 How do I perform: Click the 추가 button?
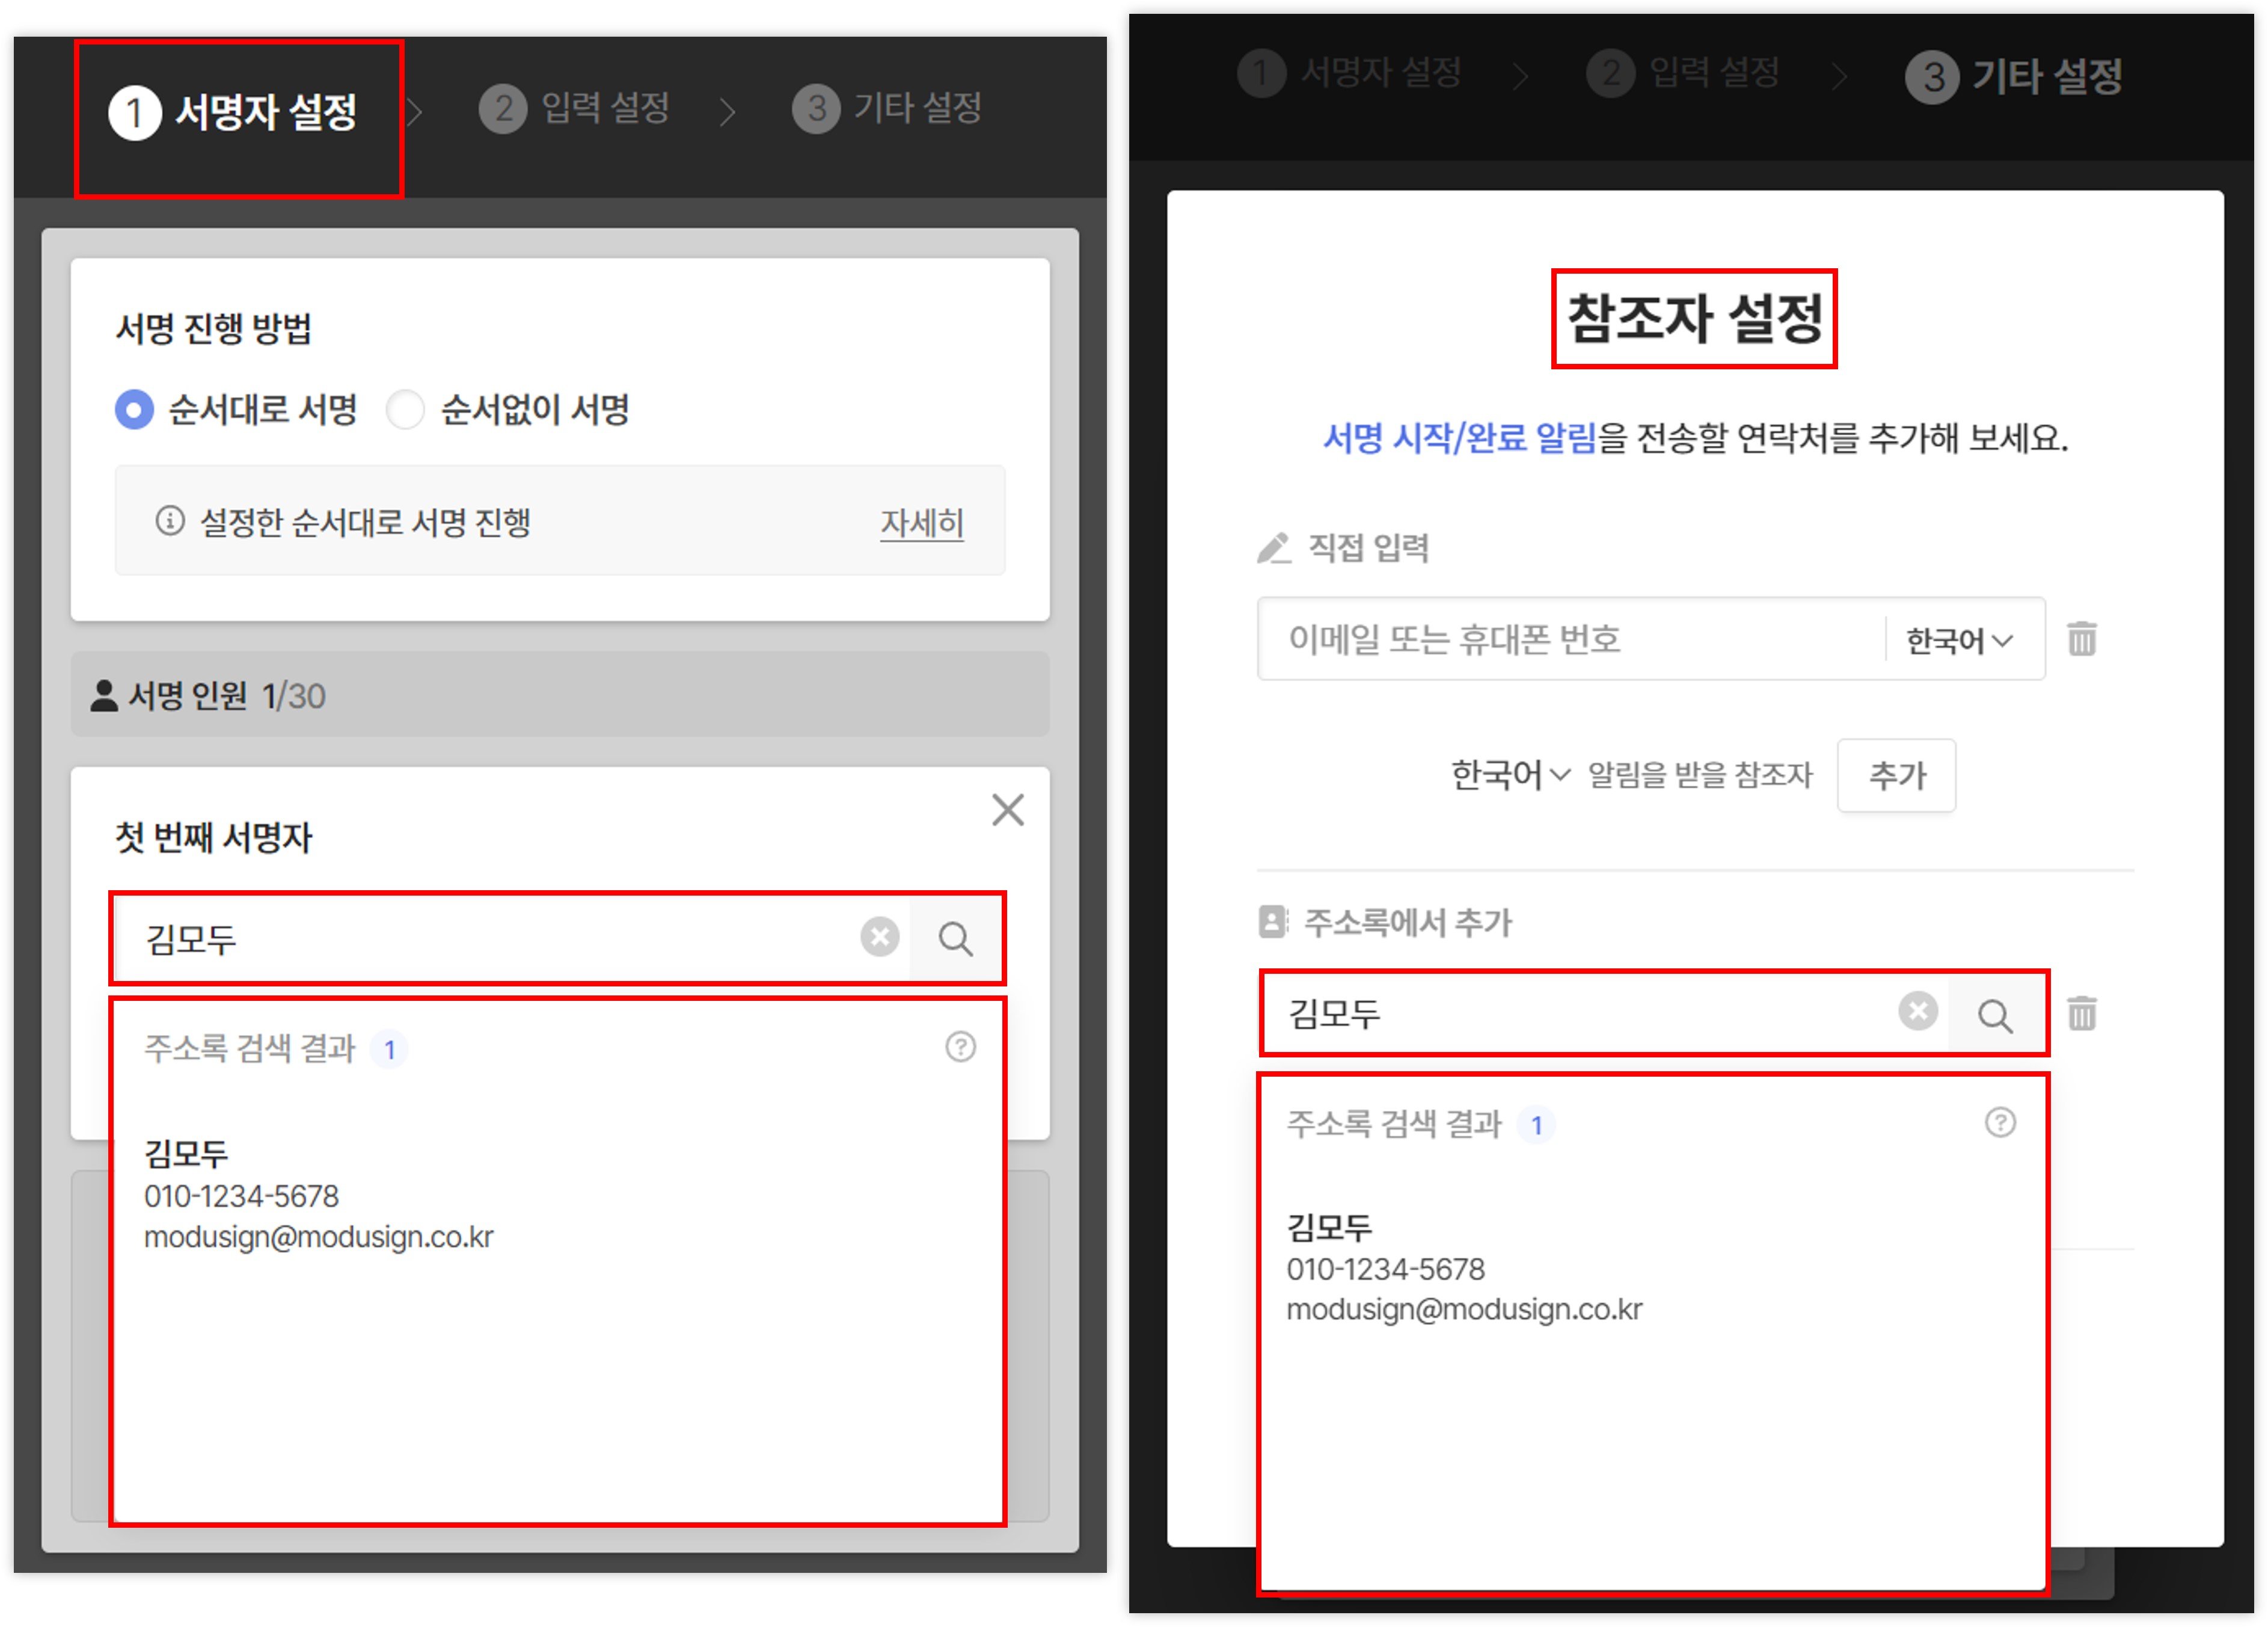[x=1895, y=775]
